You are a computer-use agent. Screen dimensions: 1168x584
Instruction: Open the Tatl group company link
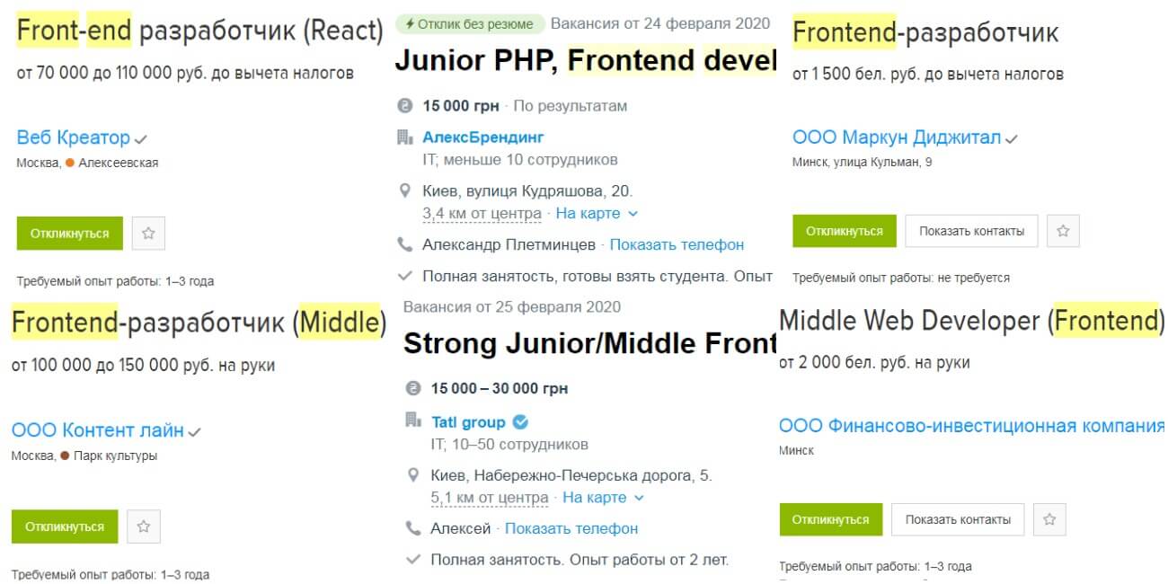click(468, 421)
